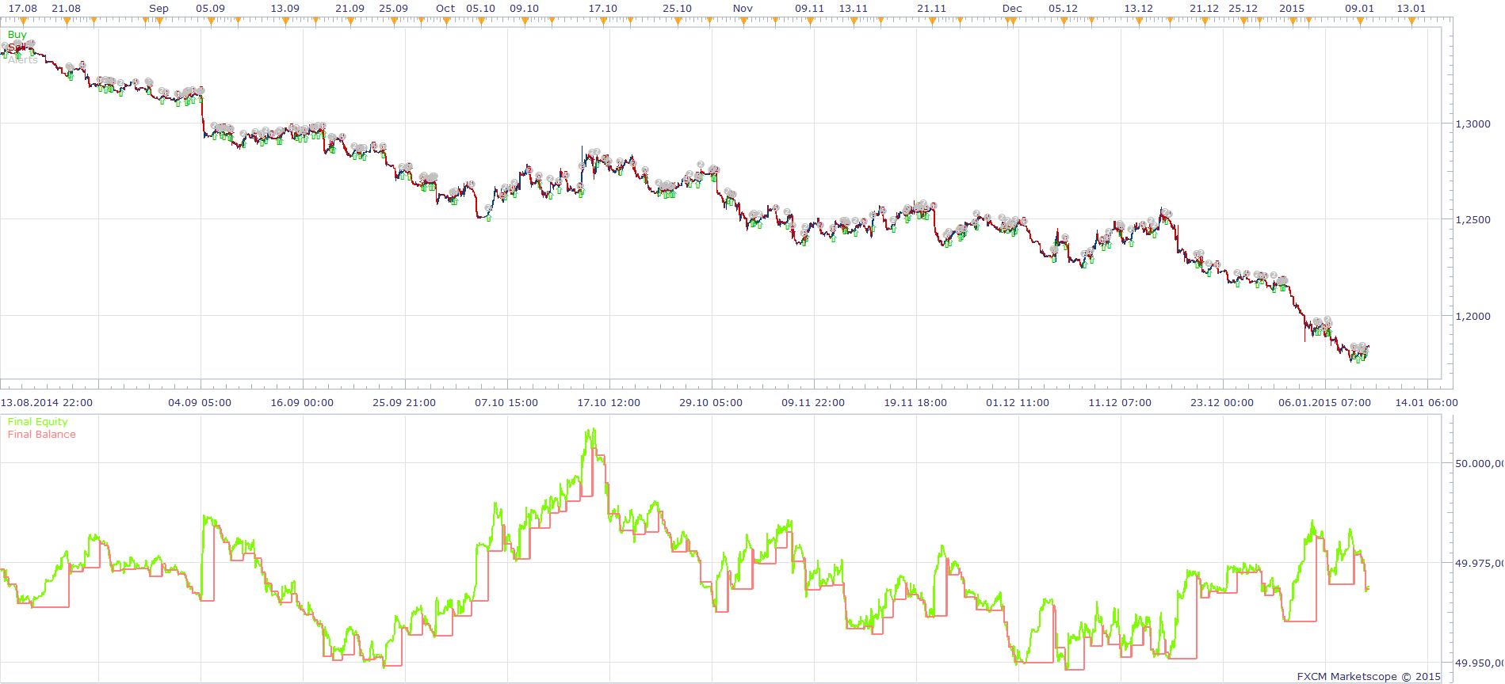This screenshot has height=684, width=1505.
Task: Click the Buy legend label
Action: coord(17,35)
